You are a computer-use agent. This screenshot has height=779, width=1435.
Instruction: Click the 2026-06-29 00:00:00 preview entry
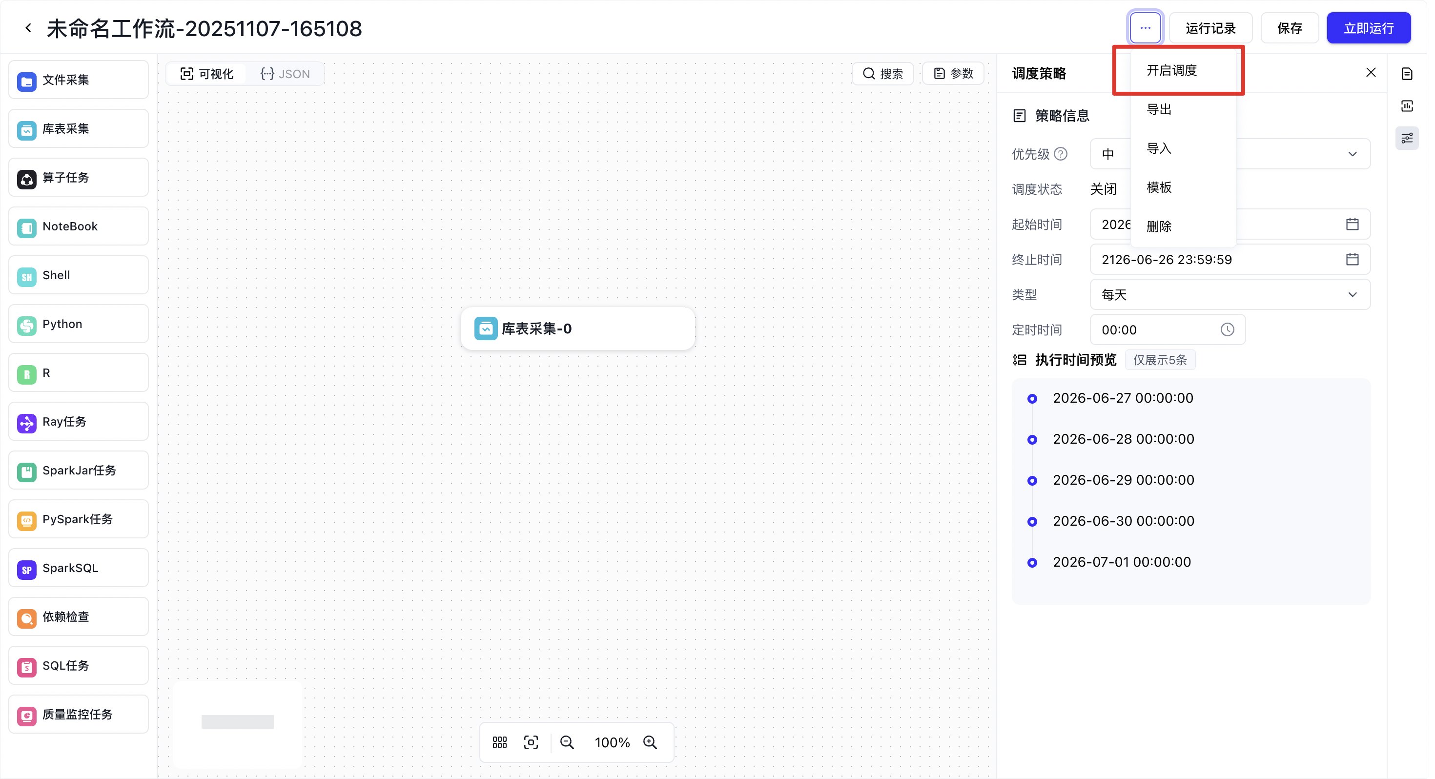(1129, 482)
